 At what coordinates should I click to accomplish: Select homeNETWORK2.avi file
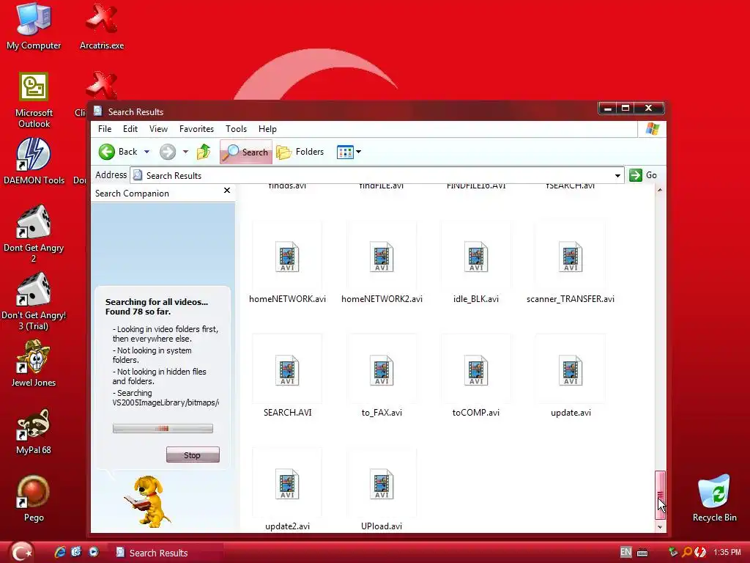(382, 262)
